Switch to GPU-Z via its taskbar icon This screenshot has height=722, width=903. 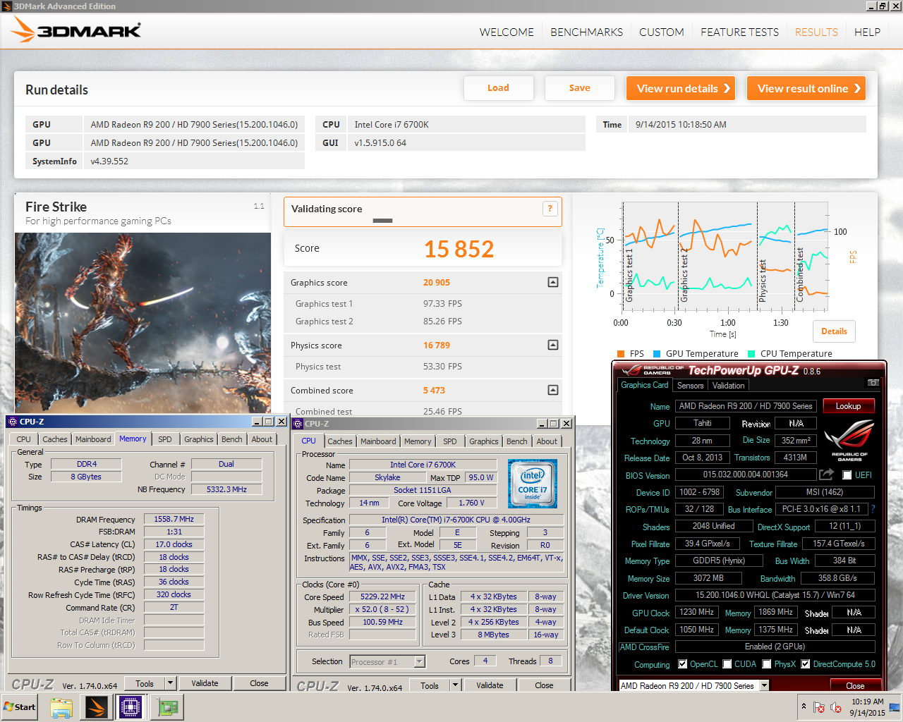[x=167, y=707]
